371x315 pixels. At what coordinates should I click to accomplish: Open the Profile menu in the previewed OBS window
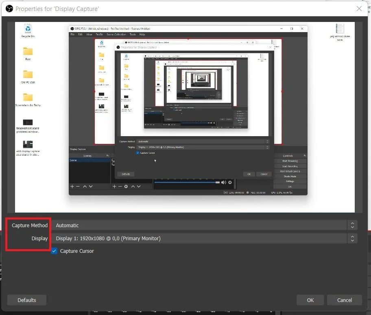(99, 34)
